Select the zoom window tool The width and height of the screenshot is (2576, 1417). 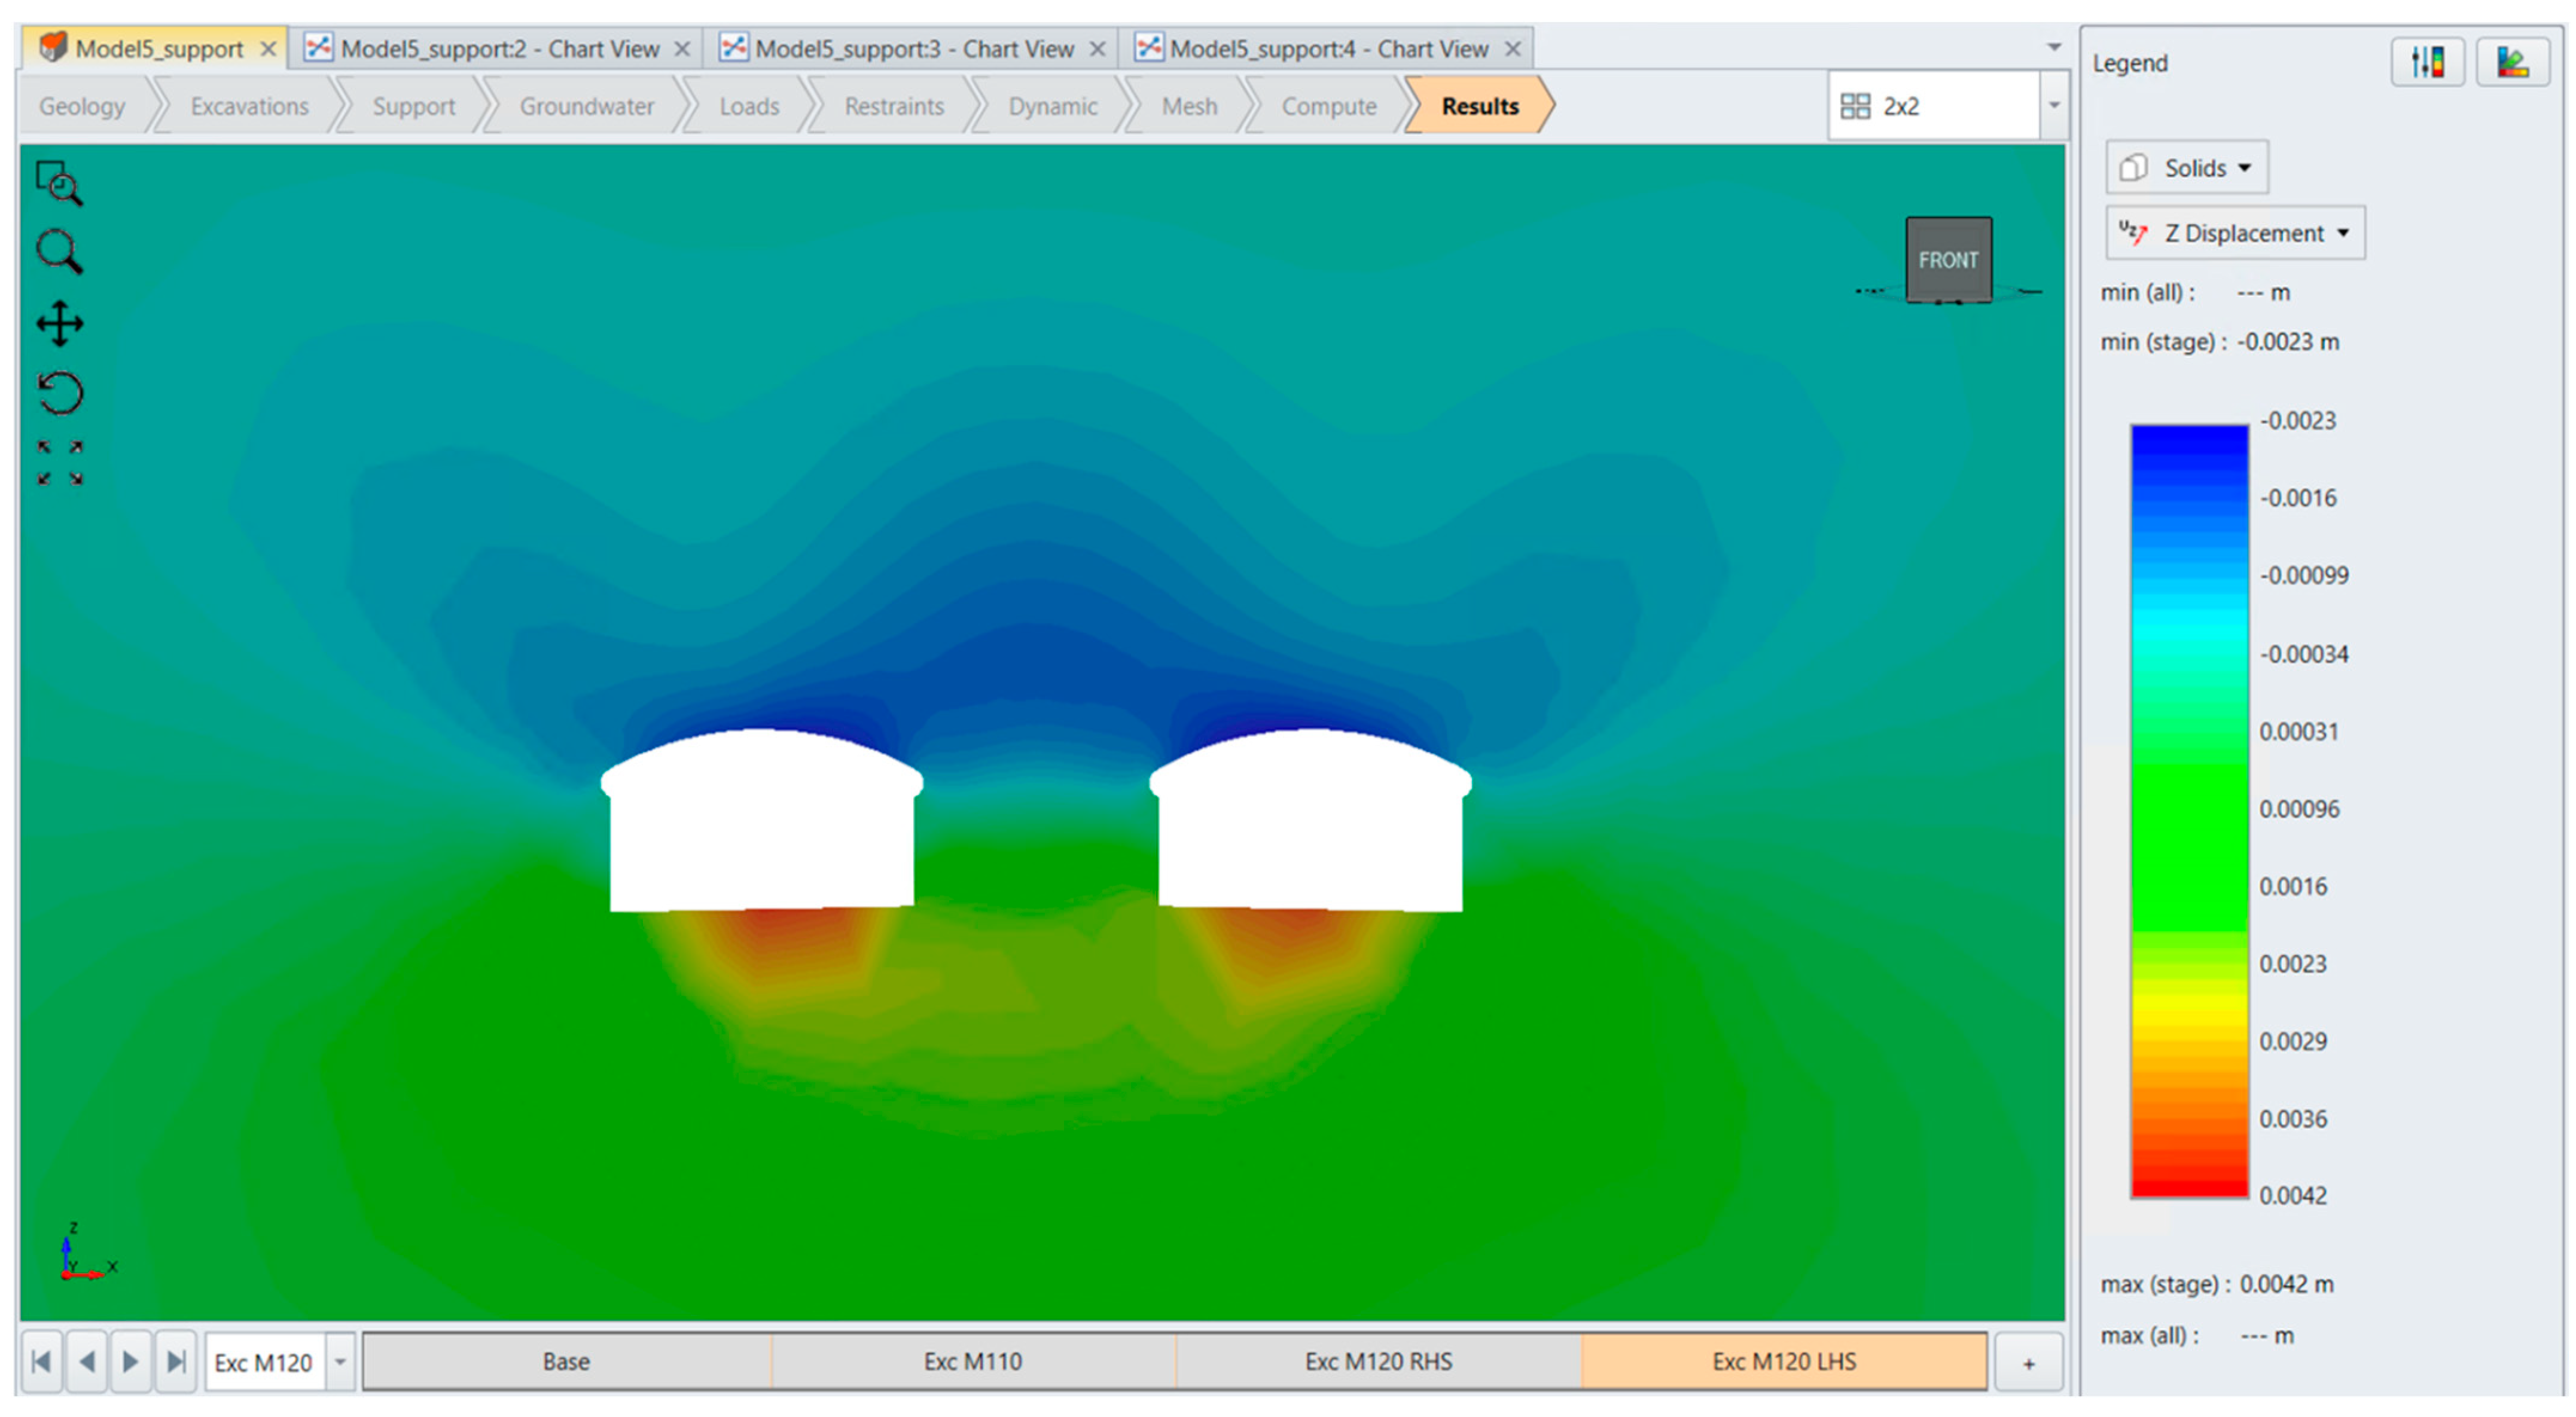click(59, 183)
